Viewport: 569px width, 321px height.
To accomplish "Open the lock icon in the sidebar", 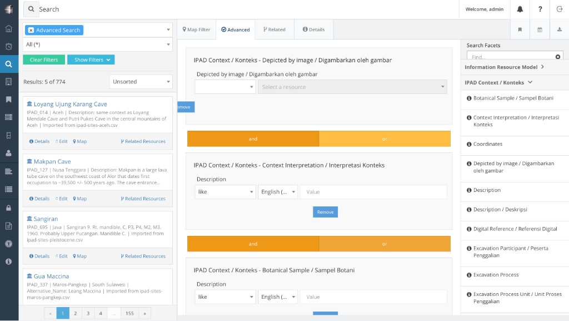I will click(x=9, y=208).
